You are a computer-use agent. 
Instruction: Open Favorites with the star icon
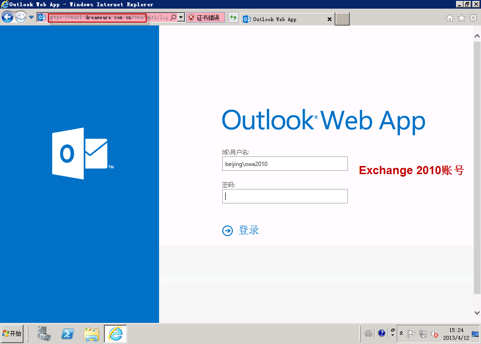(462, 18)
